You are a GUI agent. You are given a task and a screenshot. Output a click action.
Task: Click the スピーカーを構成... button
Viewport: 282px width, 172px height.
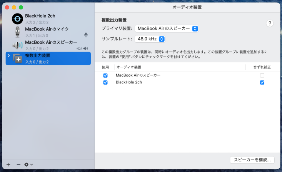point(252,160)
